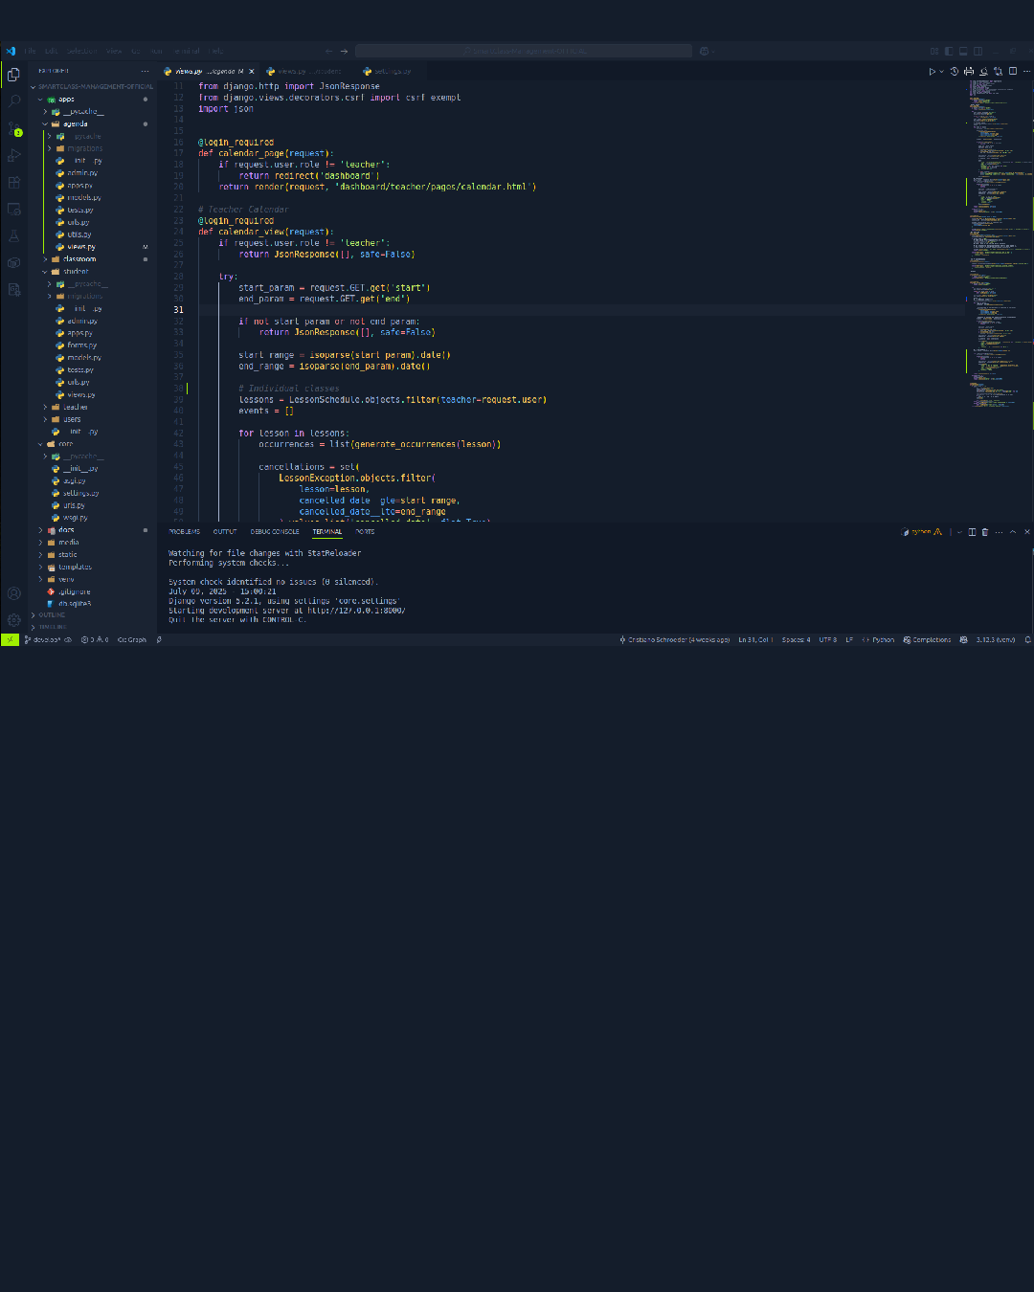Open the Copilot chat icon in title bar
This screenshot has height=1292, width=1034.
tap(704, 51)
